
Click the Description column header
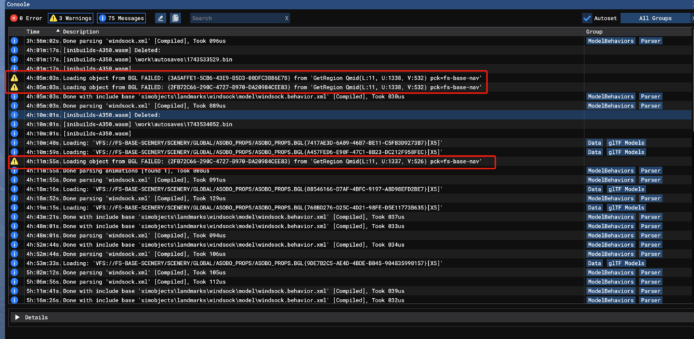coord(81,32)
